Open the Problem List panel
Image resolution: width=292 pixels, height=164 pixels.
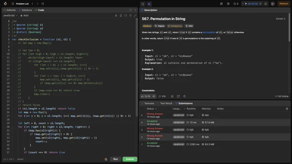(x=20, y=4)
